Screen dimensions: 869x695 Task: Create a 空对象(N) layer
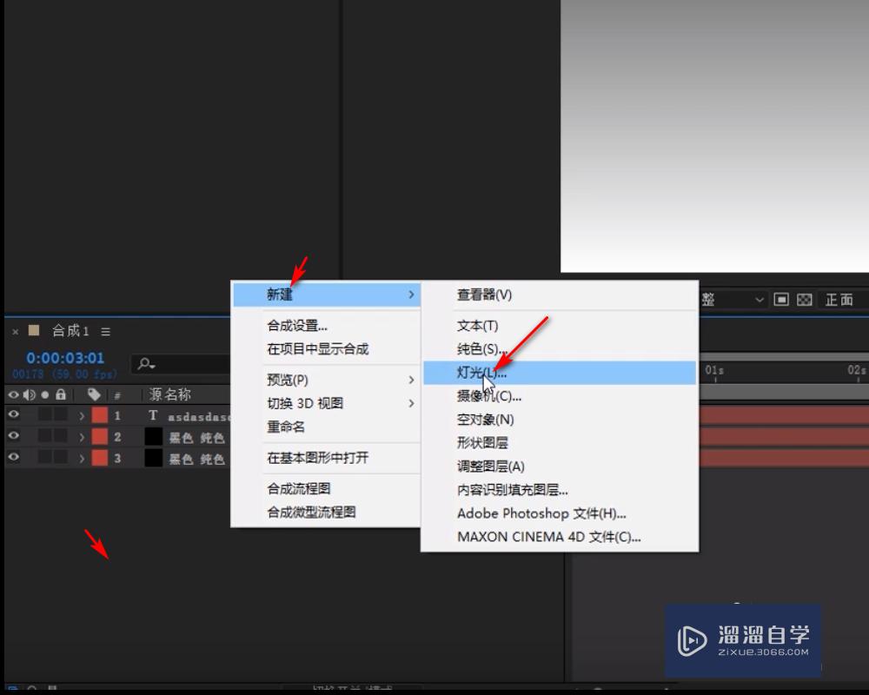point(485,419)
